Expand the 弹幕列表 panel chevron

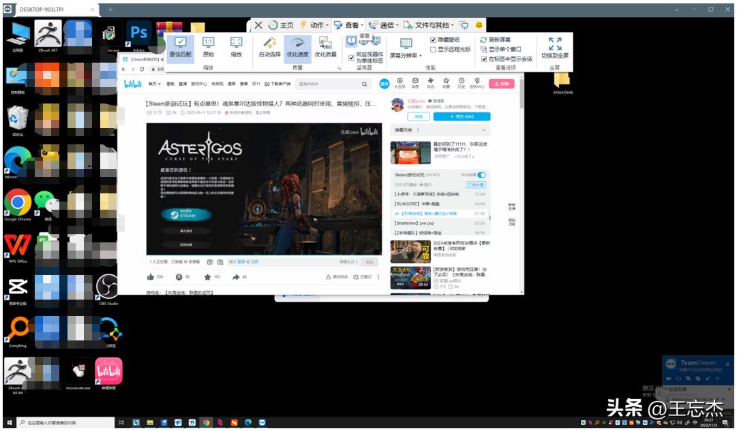pyautogui.click(x=484, y=129)
